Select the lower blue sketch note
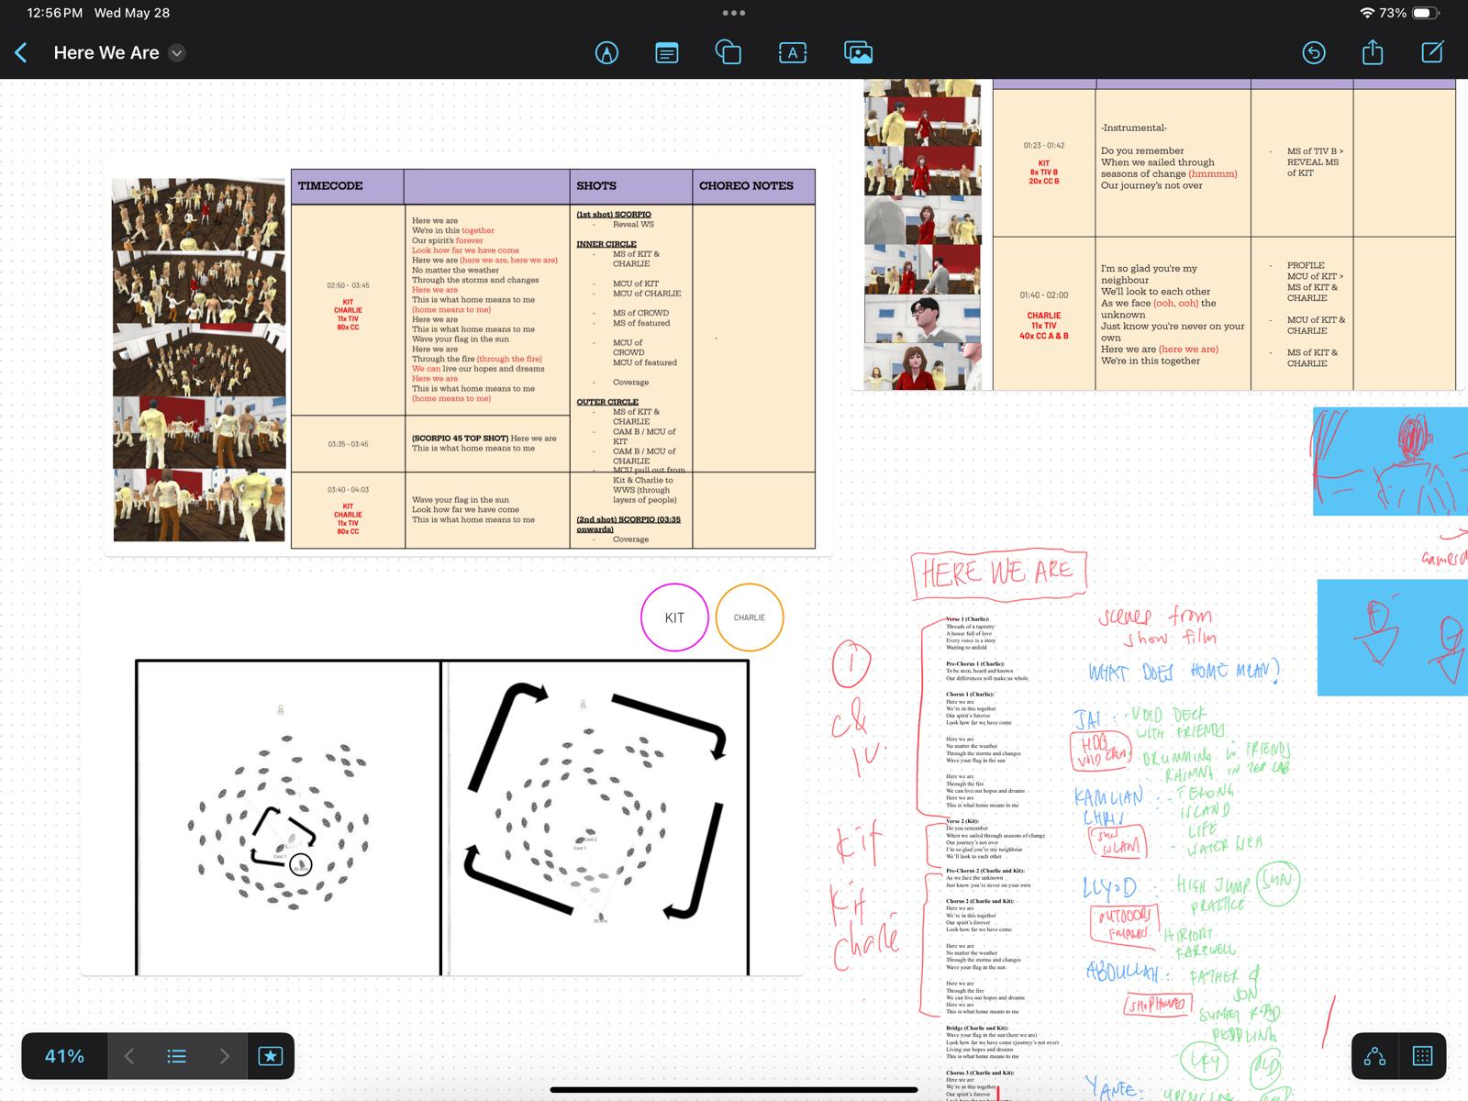The width and height of the screenshot is (1468, 1101). point(1393,638)
